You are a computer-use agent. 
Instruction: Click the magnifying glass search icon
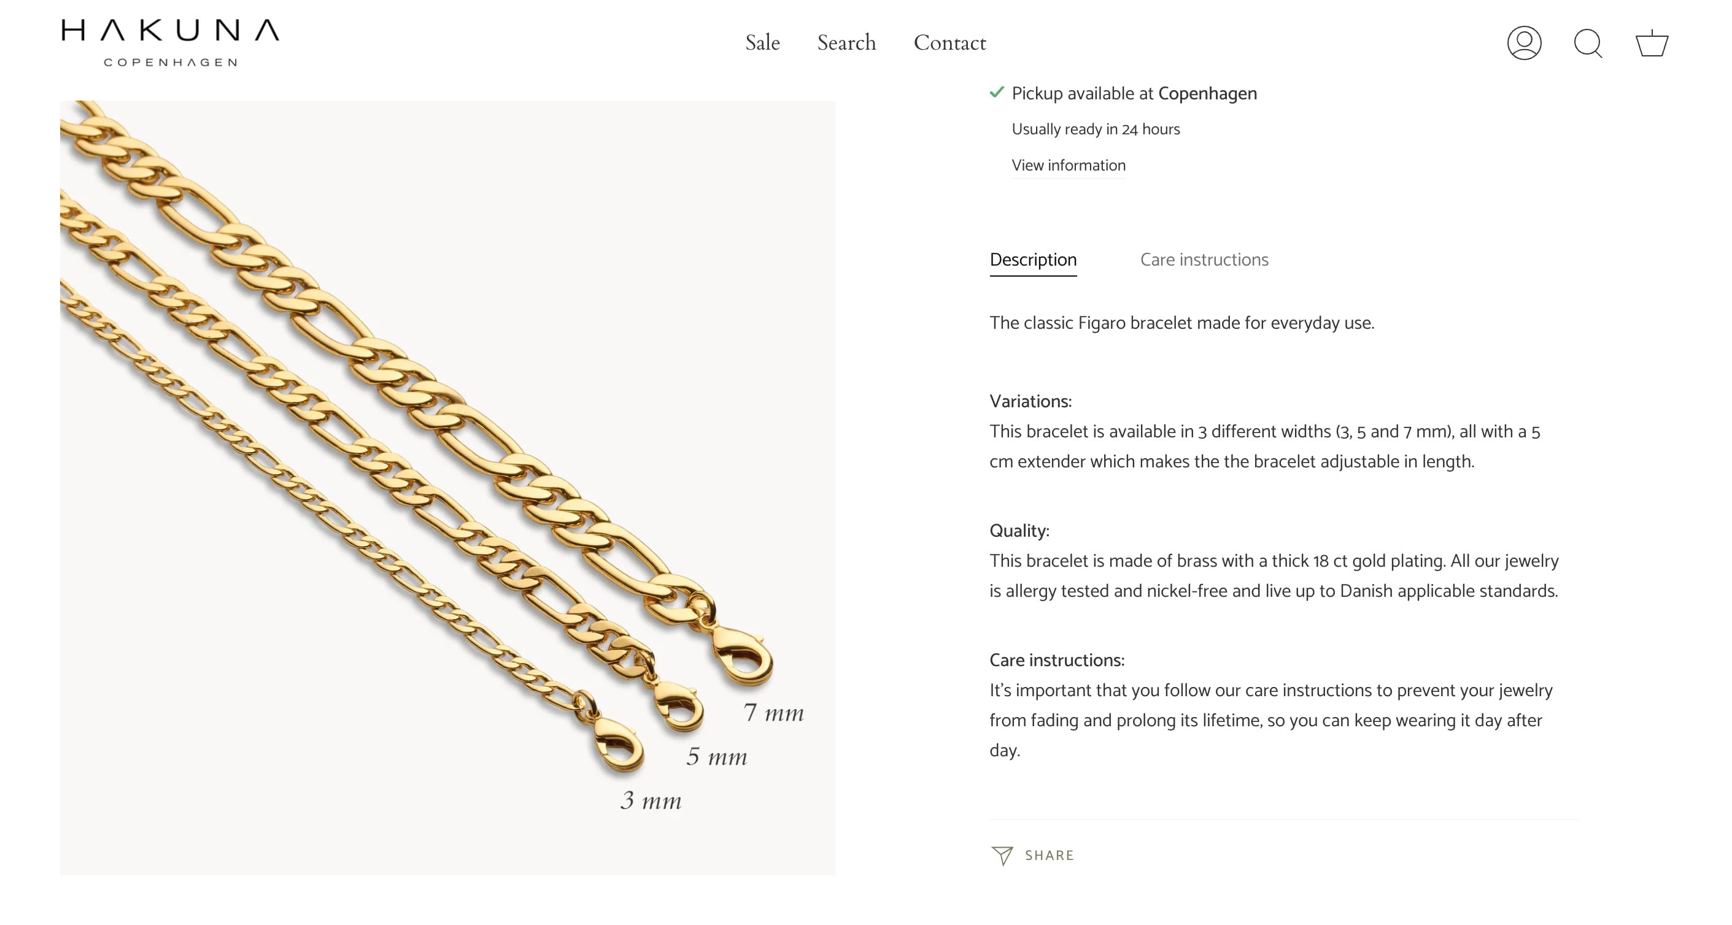[x=1588, y=44]
